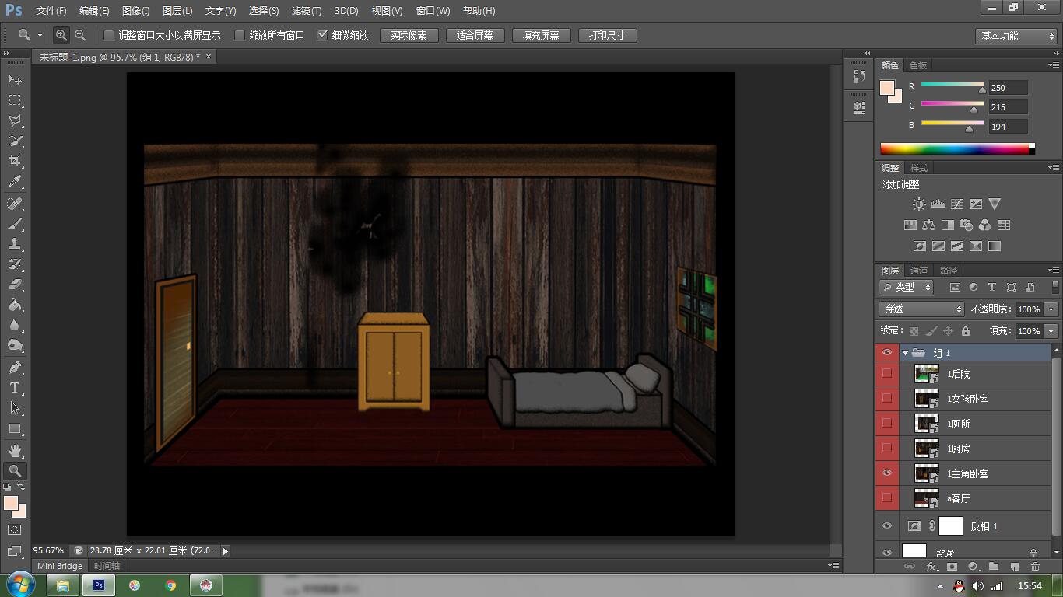This screenshot has height=597, width=1063.
Task: Select the Rectangular Marquee tool
Action: (15, 100)
